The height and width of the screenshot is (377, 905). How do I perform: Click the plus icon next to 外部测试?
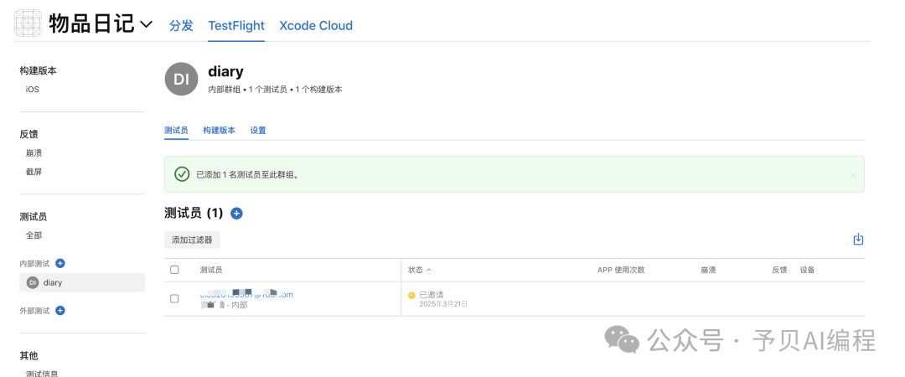pos(60,311)
